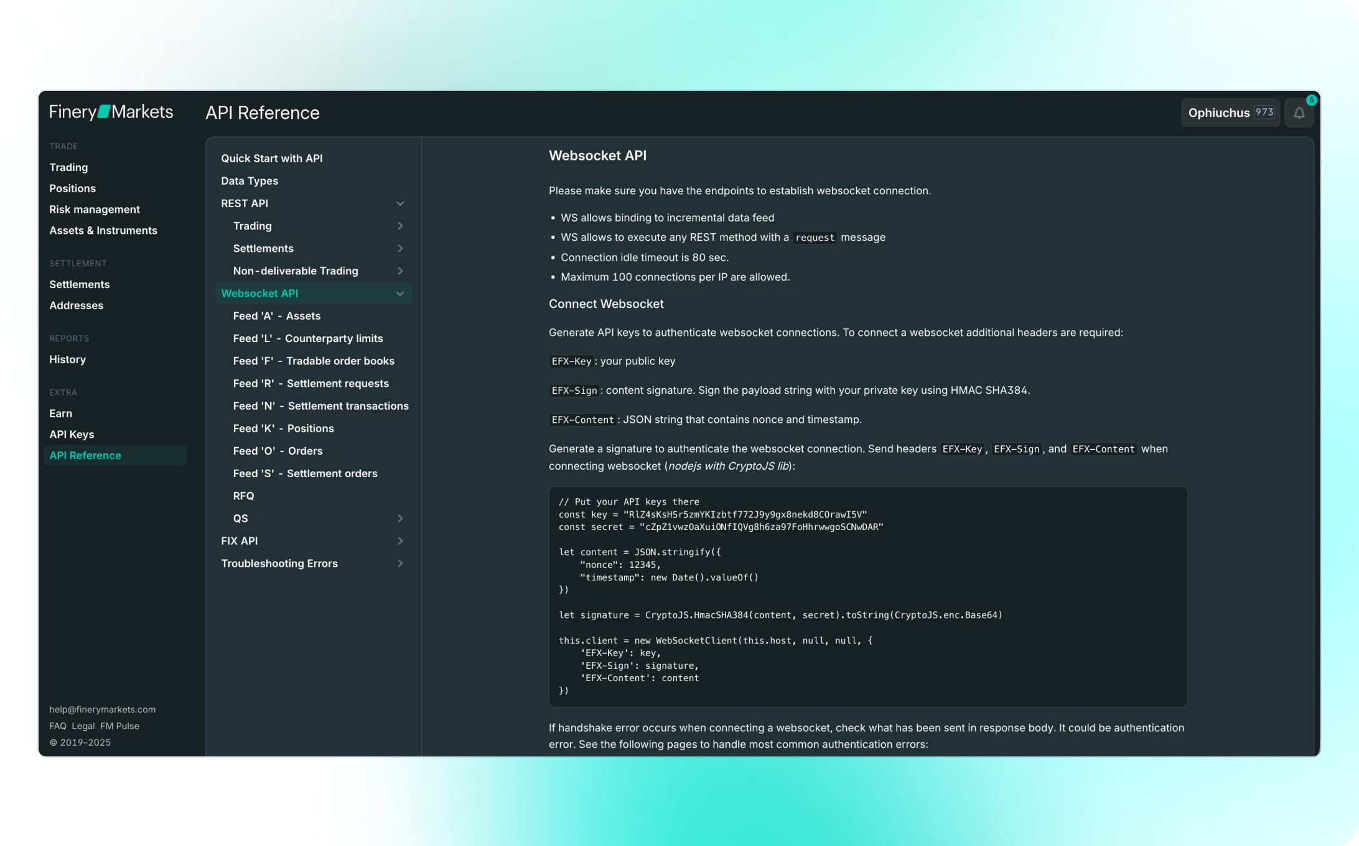Go to Risk management in the sidebar
Image resolution: width=1359 pixels, height=846 pixels.
(95, 209)
